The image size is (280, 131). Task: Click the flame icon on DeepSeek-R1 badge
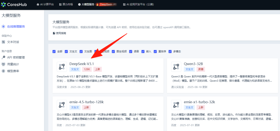[97, 4]
